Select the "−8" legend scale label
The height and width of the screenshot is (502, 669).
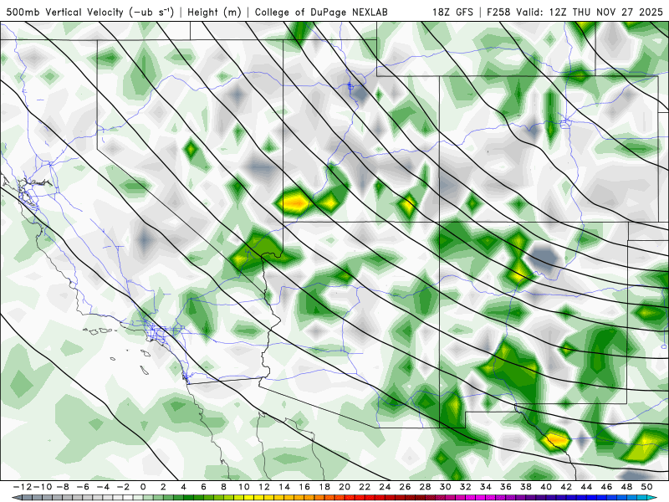62,487
